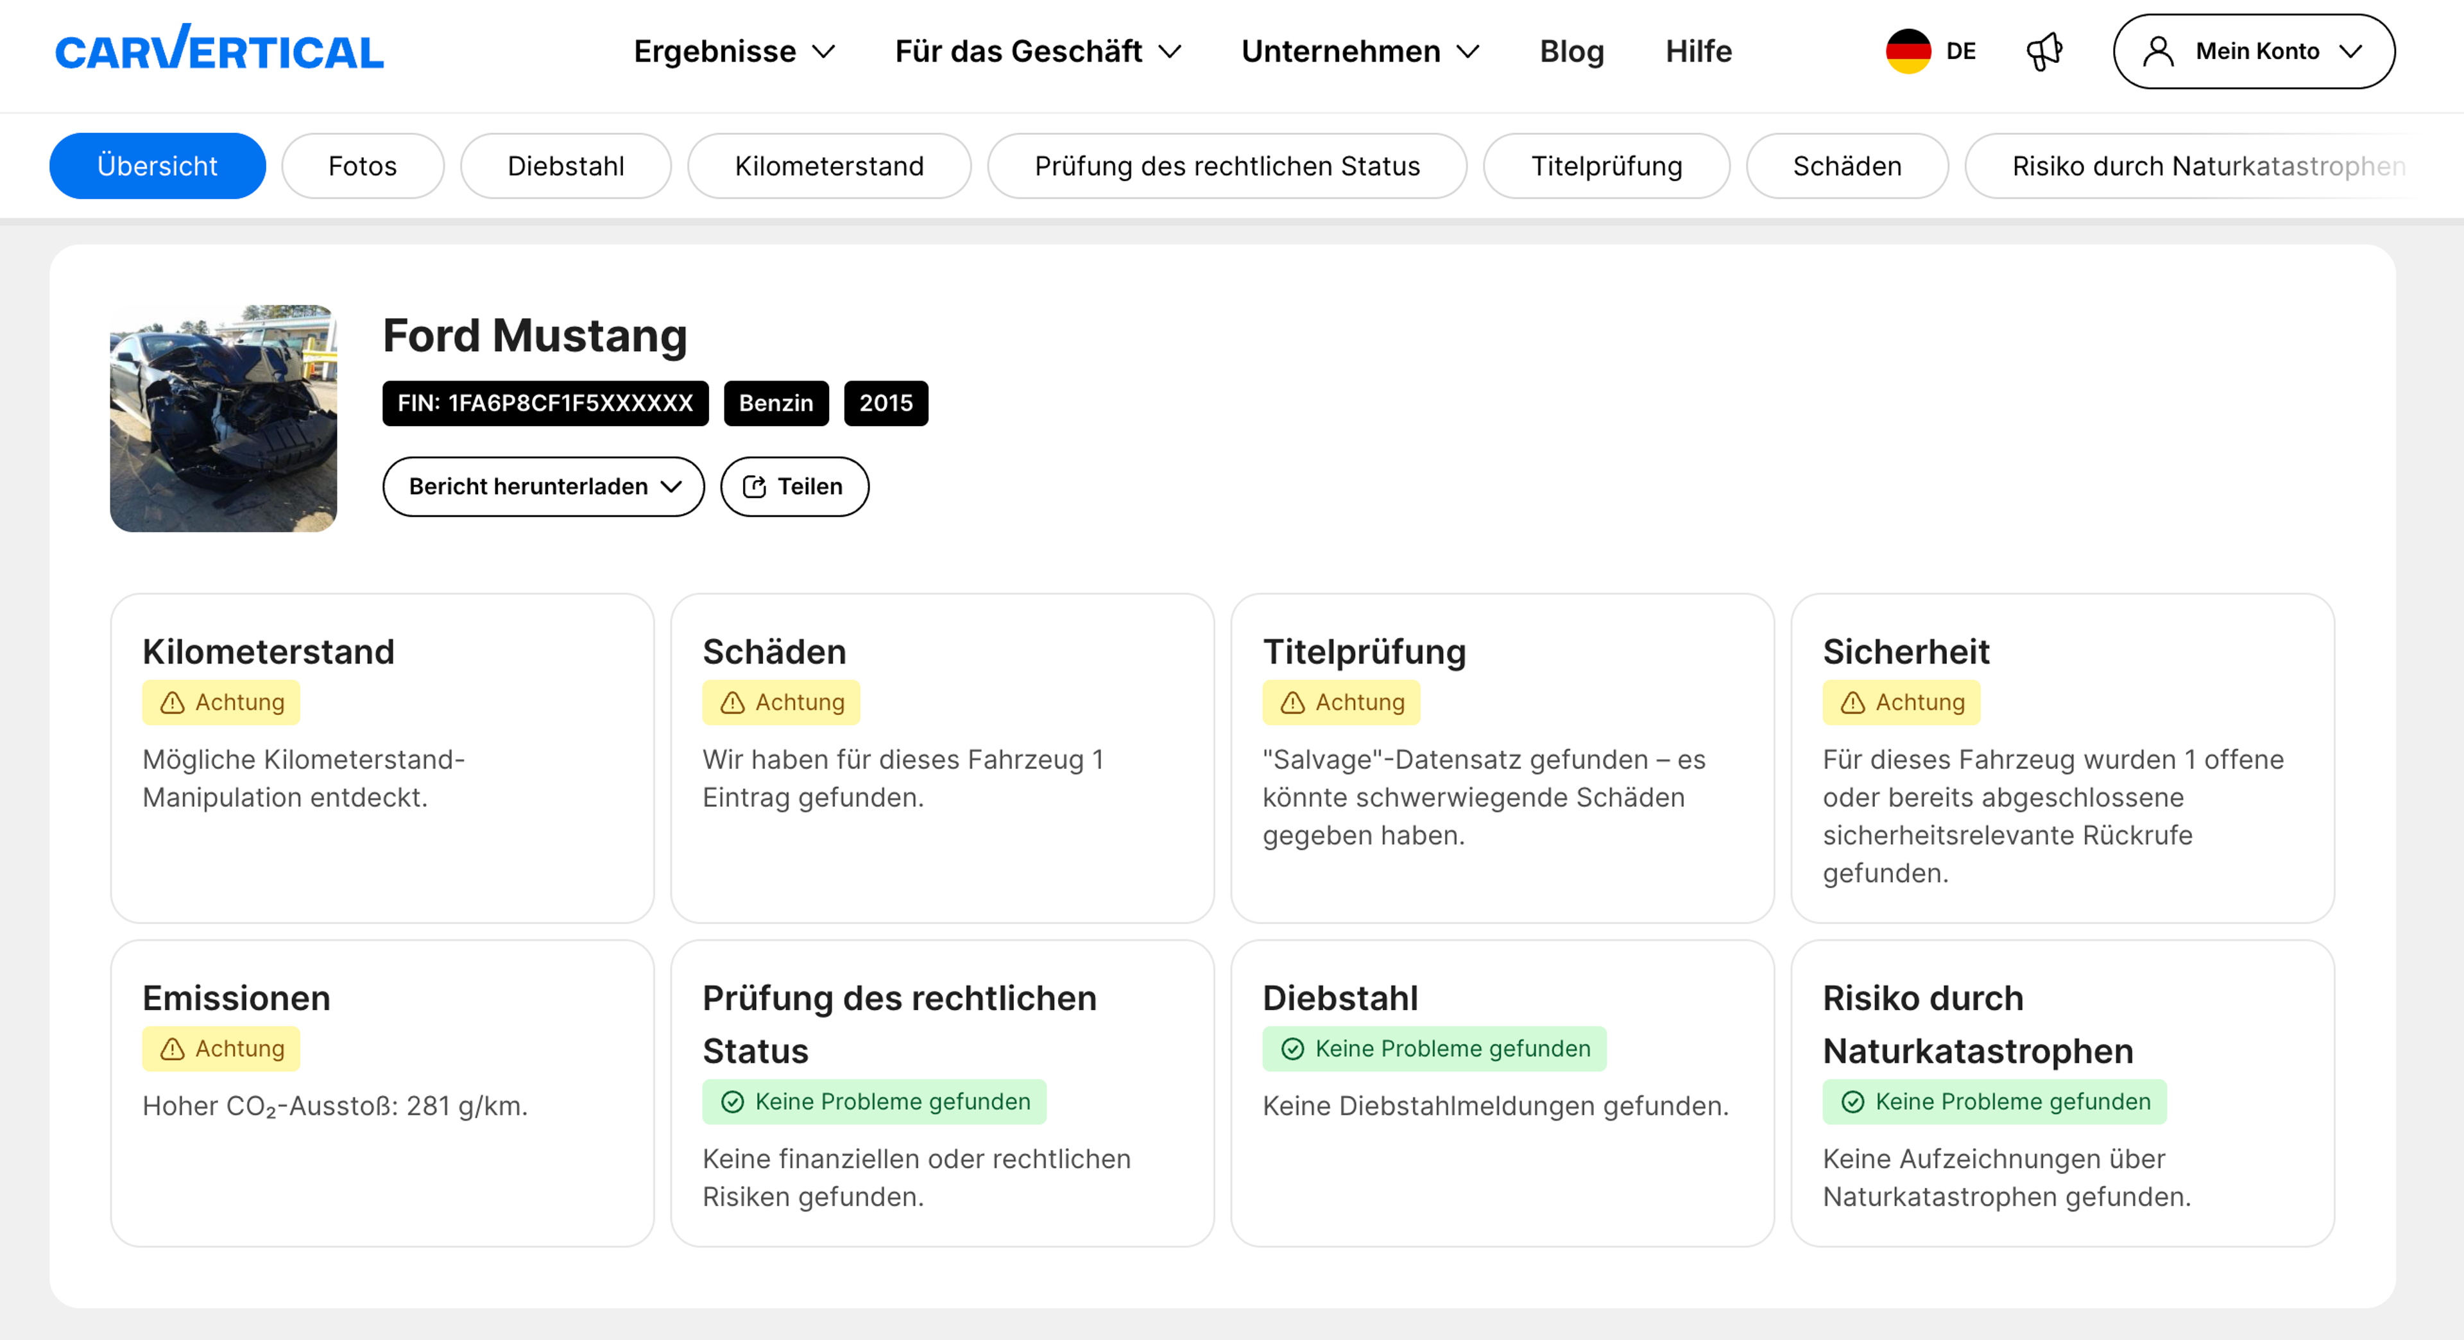Image resolution: width=2464 pixels, height=1340 pixels.
Task: Open the Prüfung des rechtlichen Status card heading
Action: (x=899, y=1024)
